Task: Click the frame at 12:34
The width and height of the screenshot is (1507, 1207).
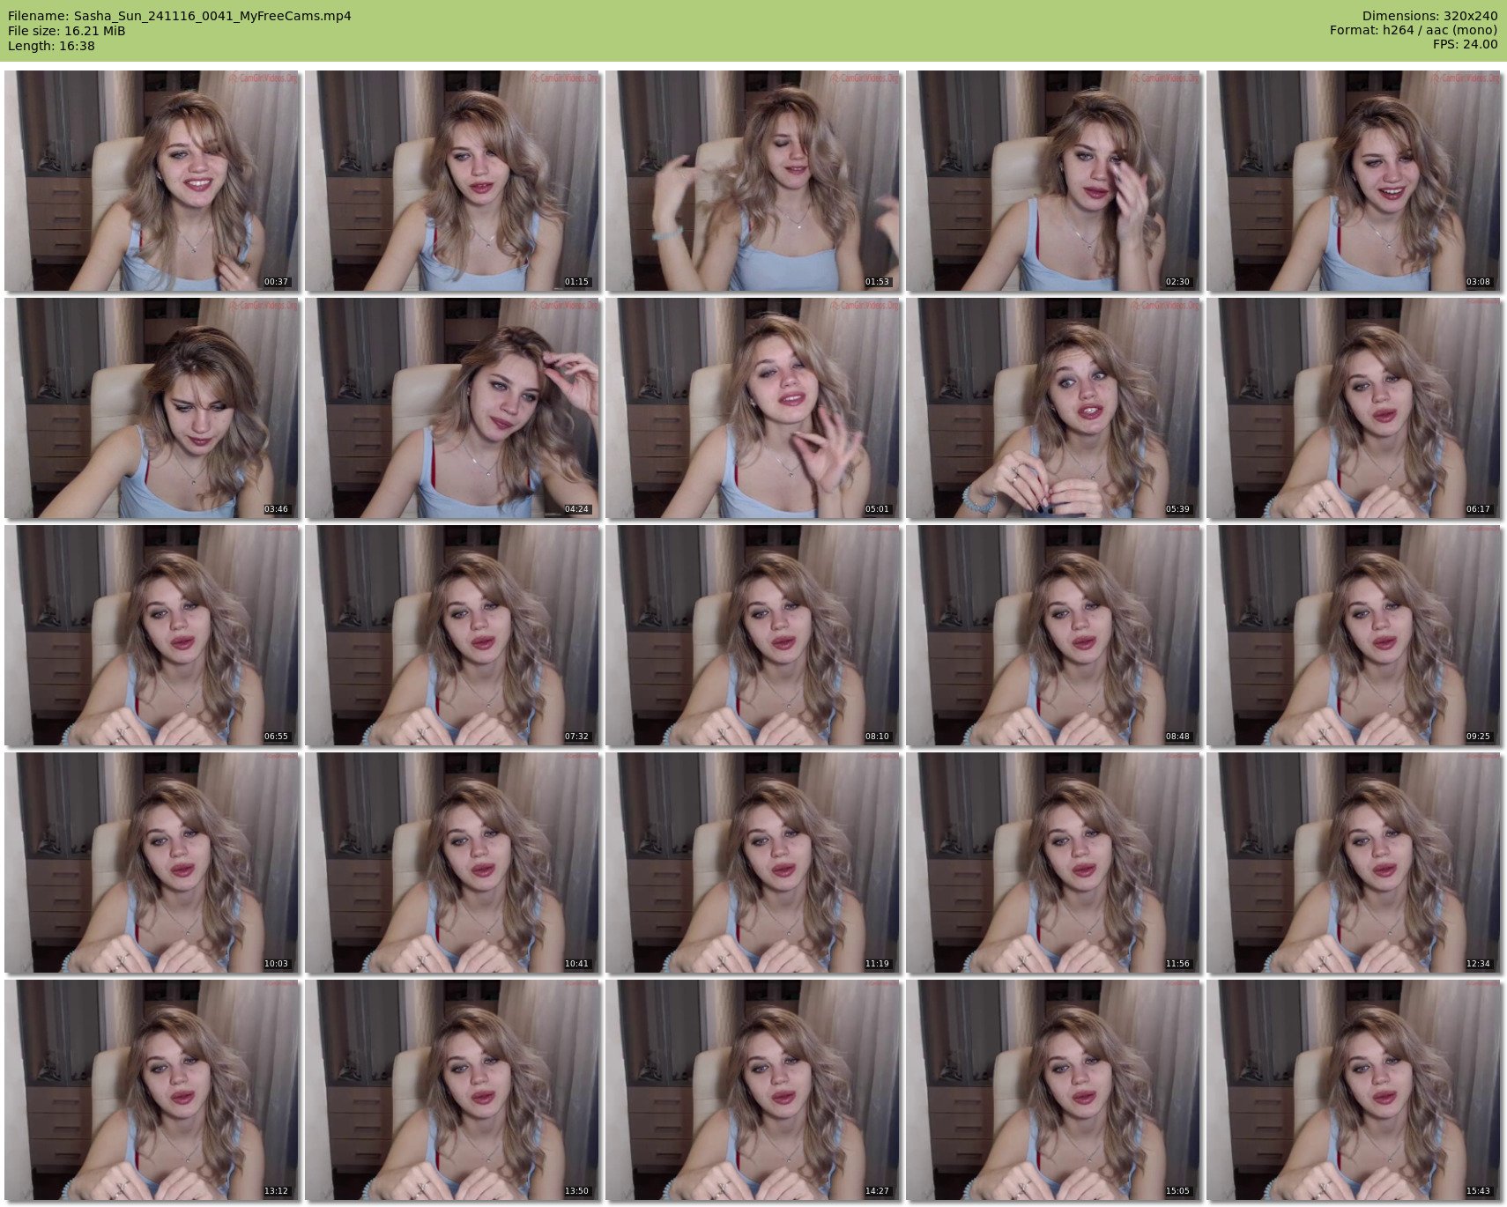Action: (x=1354, y=863)
